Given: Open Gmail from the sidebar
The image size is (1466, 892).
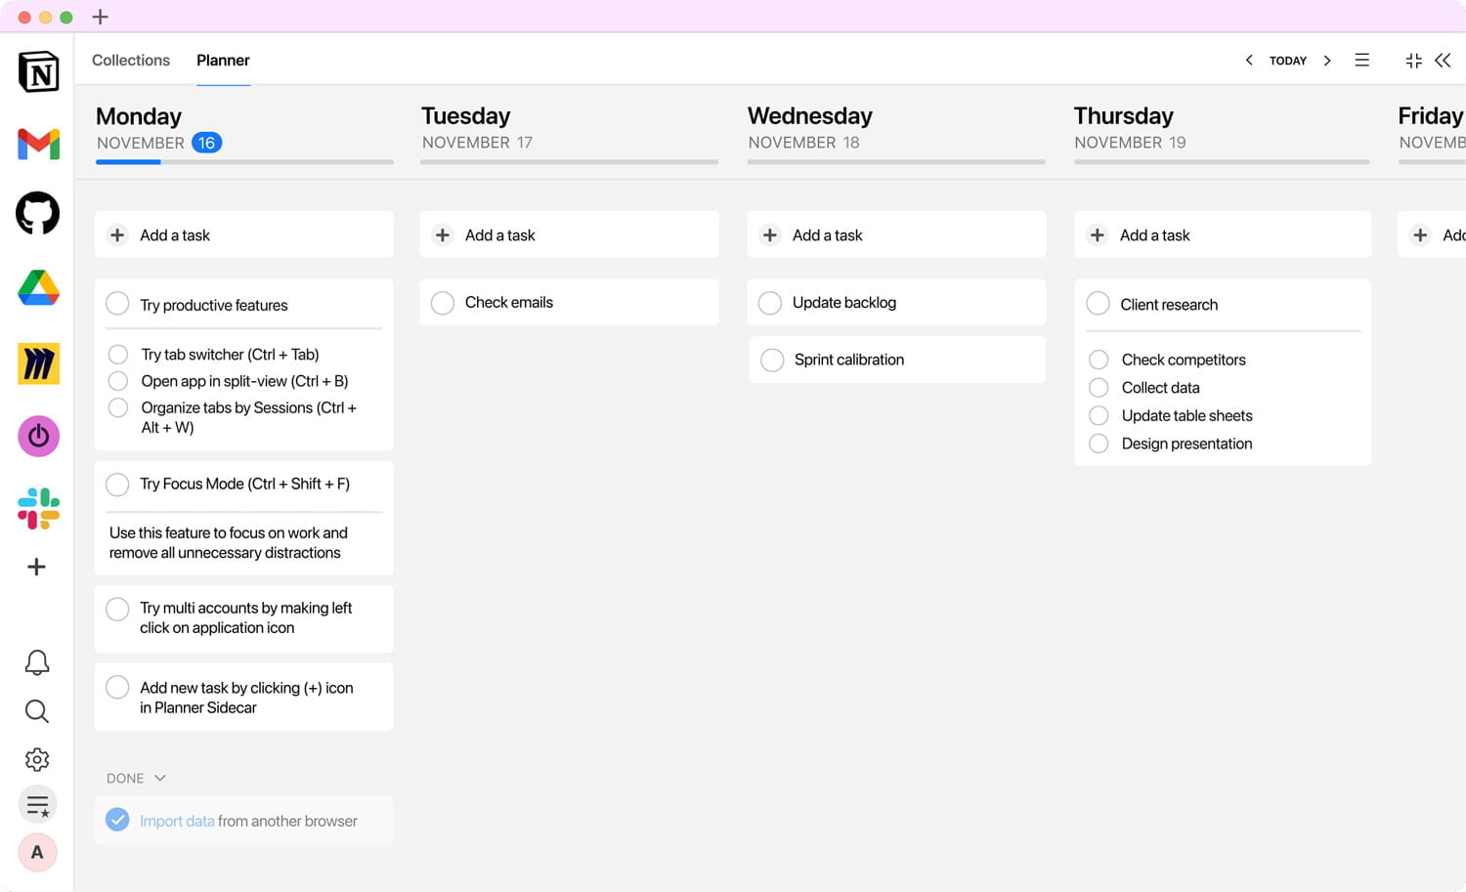Looking at the screenshot, I should coord(38,144).
